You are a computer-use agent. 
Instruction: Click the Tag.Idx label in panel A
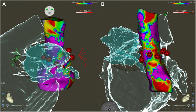(87, 11)
